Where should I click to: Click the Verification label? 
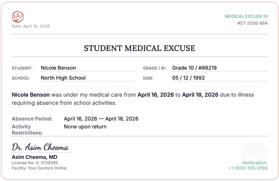(255, 163)
